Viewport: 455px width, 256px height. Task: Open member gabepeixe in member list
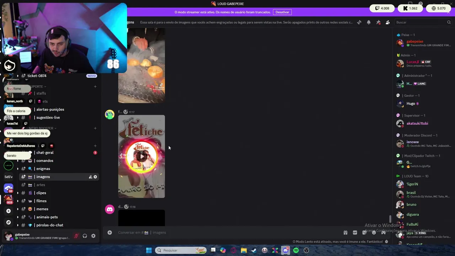coord(424,43)
